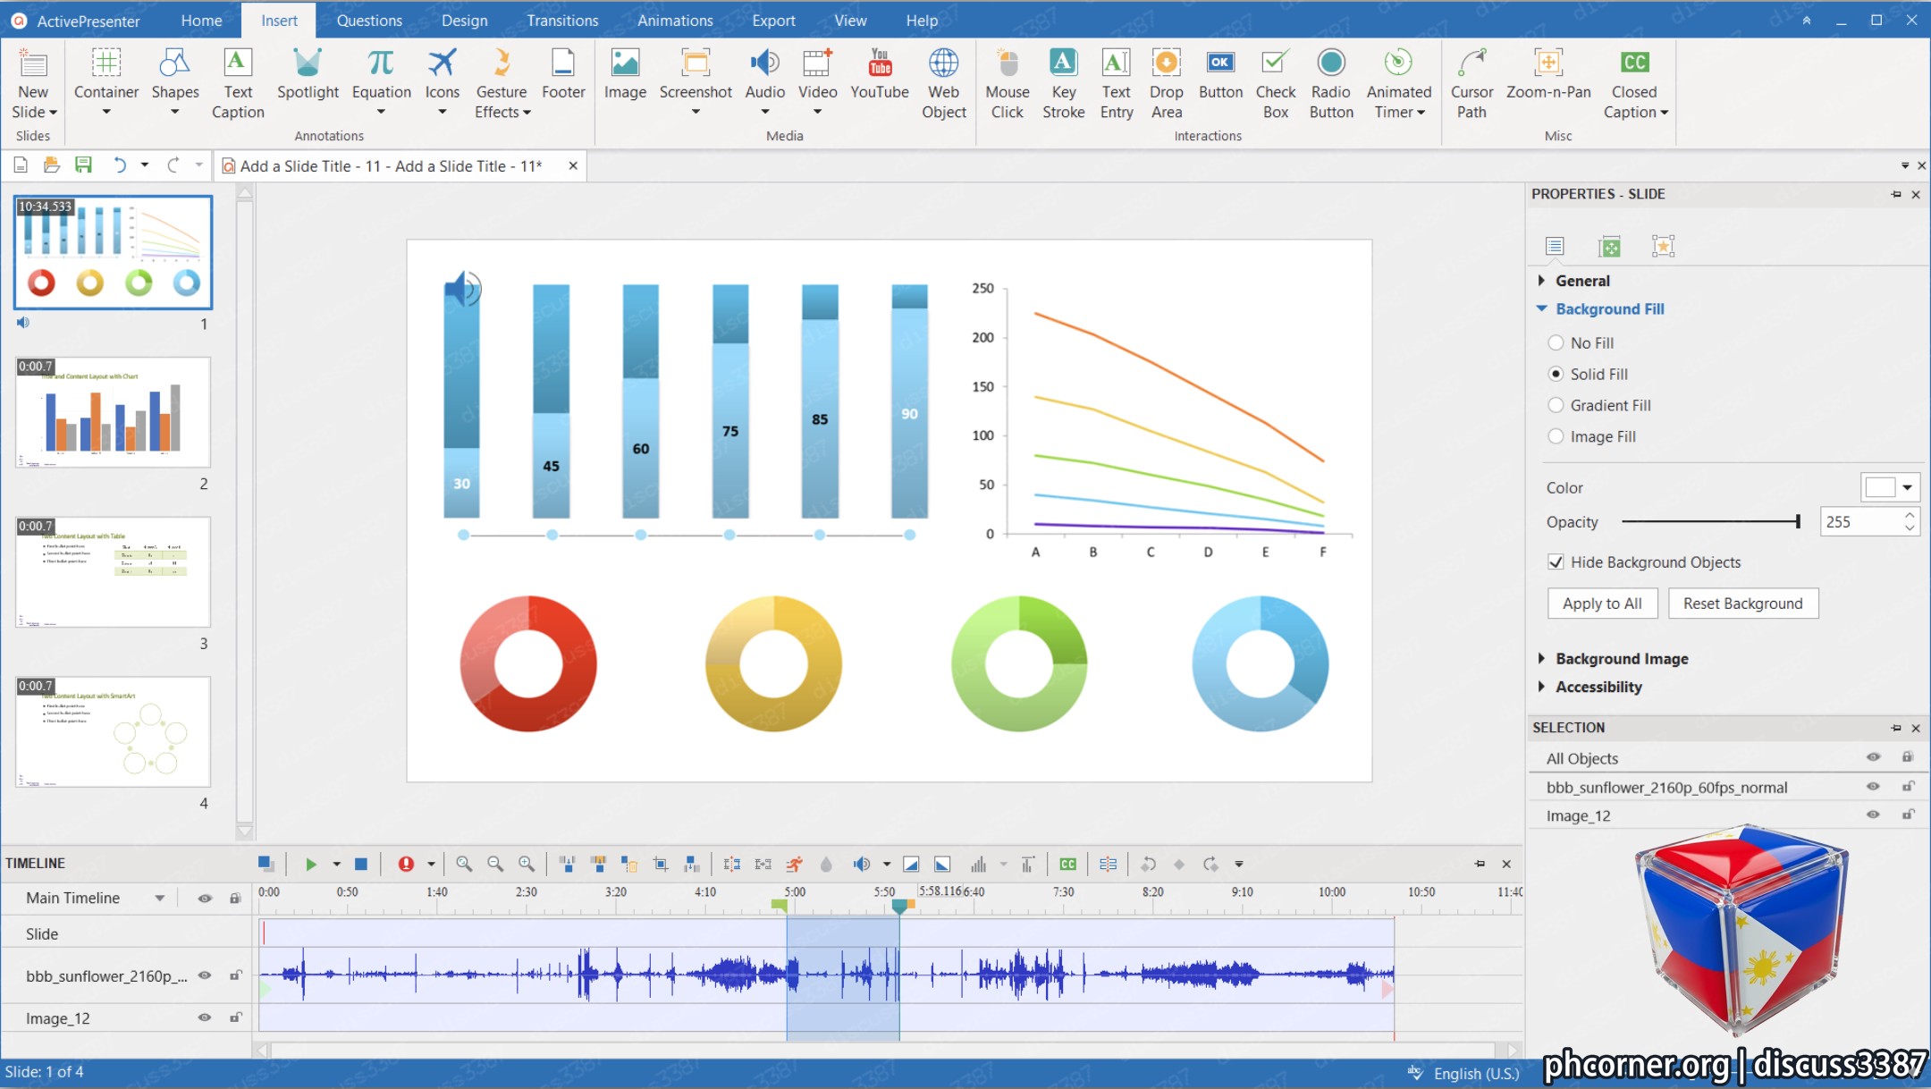
Task: Switch to the Animations ribbon tab
Action: coord(675,20)
